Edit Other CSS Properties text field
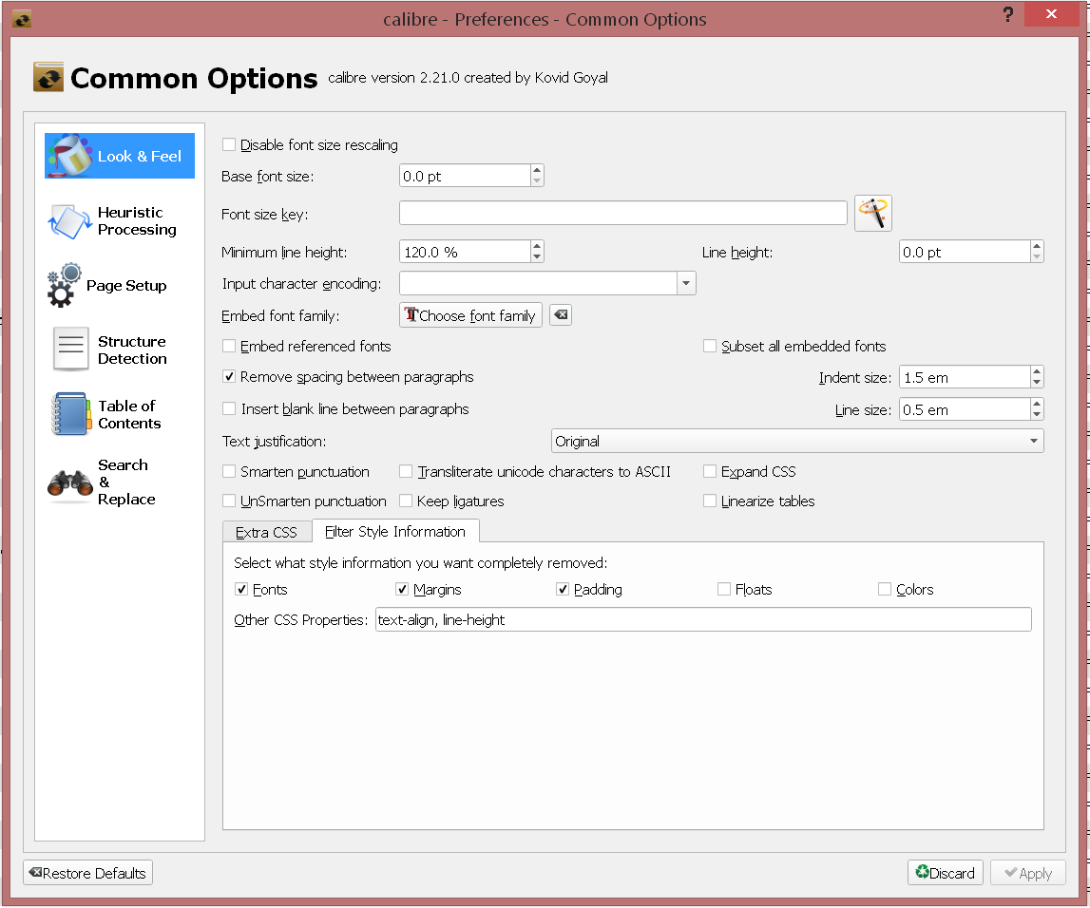Screen dimensions: 1090x908 [x=703, y=619]
